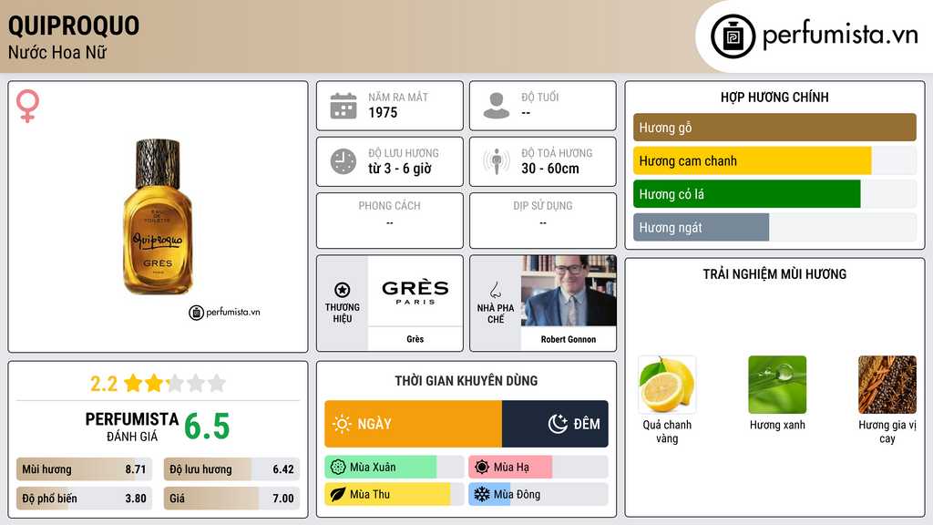Click the last grey rating star
The image size is (933, 525).
point(217,383)
